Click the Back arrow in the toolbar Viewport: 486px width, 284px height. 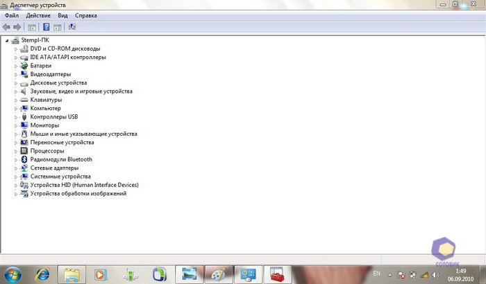click(x=6, y=27)
